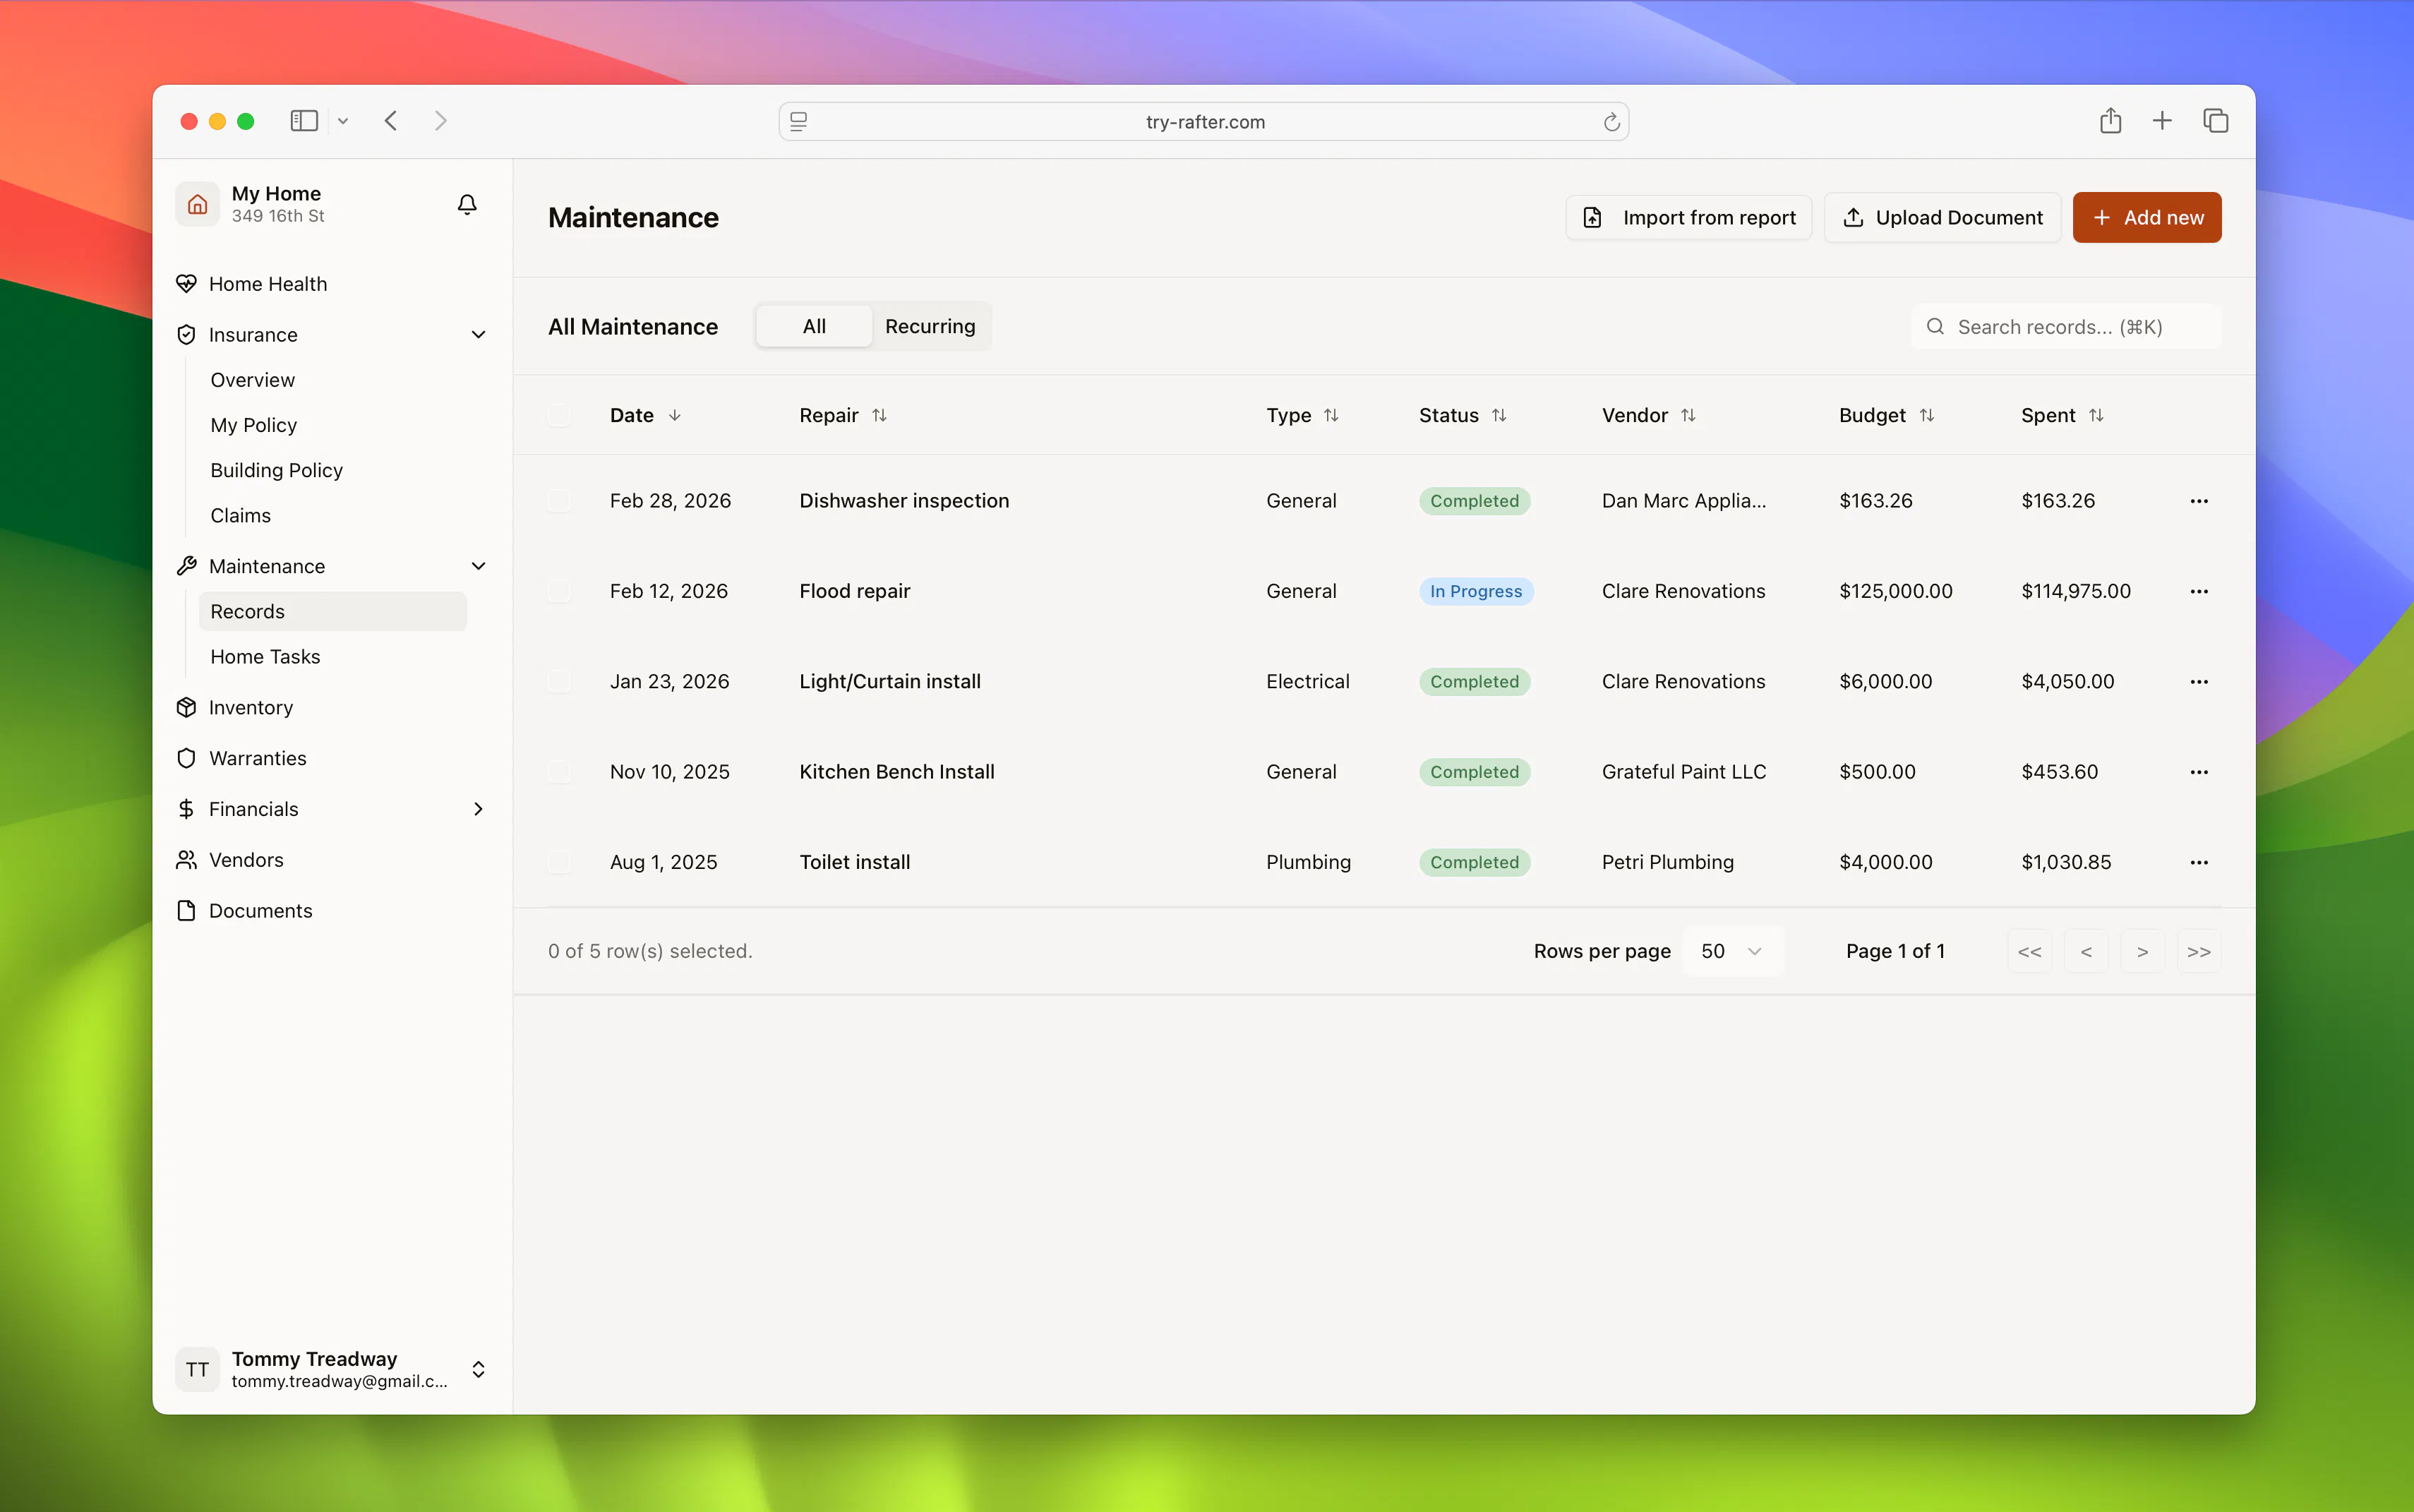Go forward with the browser forward arrow
This screenshot has width=2414, height=1512.
coord(441,121)
